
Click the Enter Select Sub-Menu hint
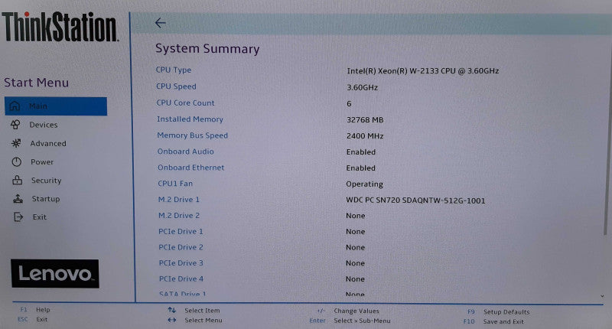point(350,321)
